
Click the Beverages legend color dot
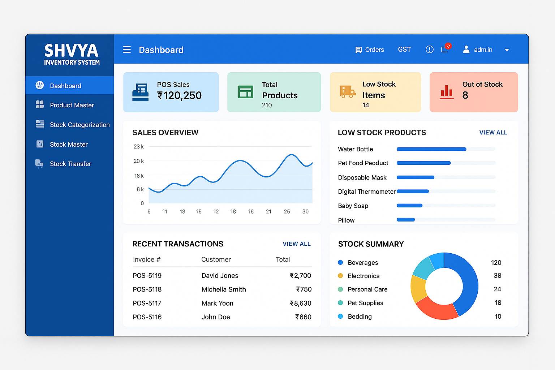tap(340, 263)
